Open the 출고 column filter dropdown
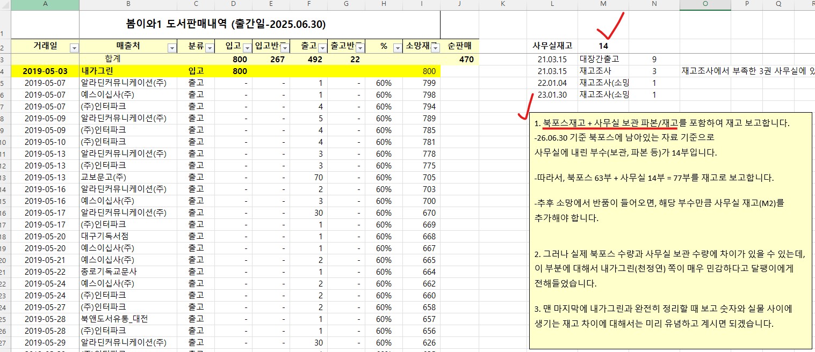Viewport: 815px width, 352px height. click(322, 48)
